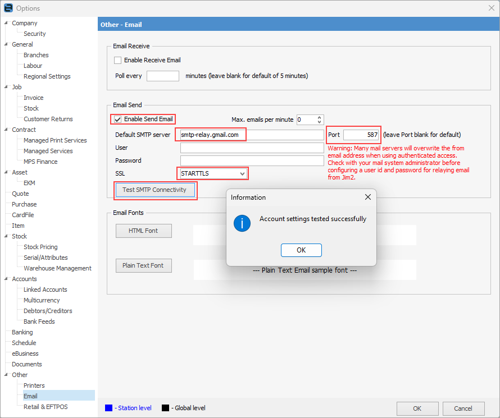Increase the Max emails per minute stepper
Image resolution: width=500 pixels, height=418 pixels.
tap(320, 117)
